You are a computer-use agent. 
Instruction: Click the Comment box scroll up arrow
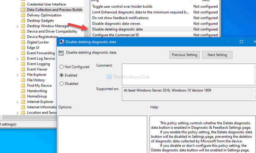255,66
